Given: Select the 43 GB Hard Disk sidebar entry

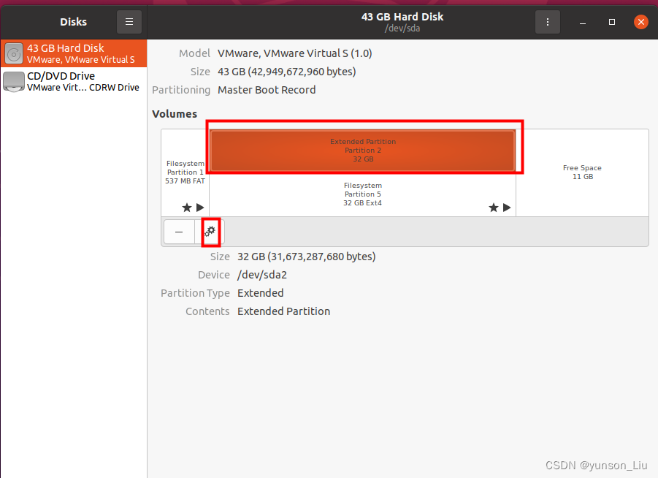Looking at the screenshot, I should click(73, 53).
